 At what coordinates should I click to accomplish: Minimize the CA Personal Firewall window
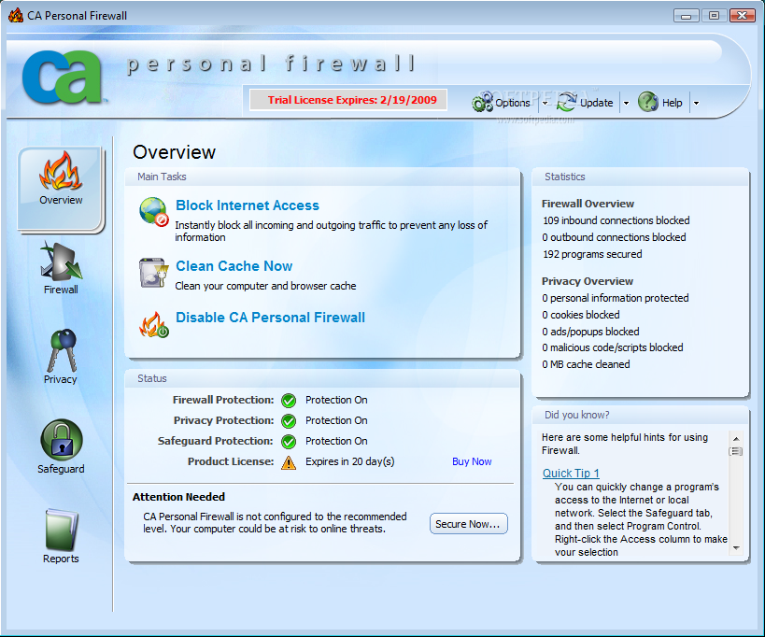pyautogui.click(x=686, y=16)
